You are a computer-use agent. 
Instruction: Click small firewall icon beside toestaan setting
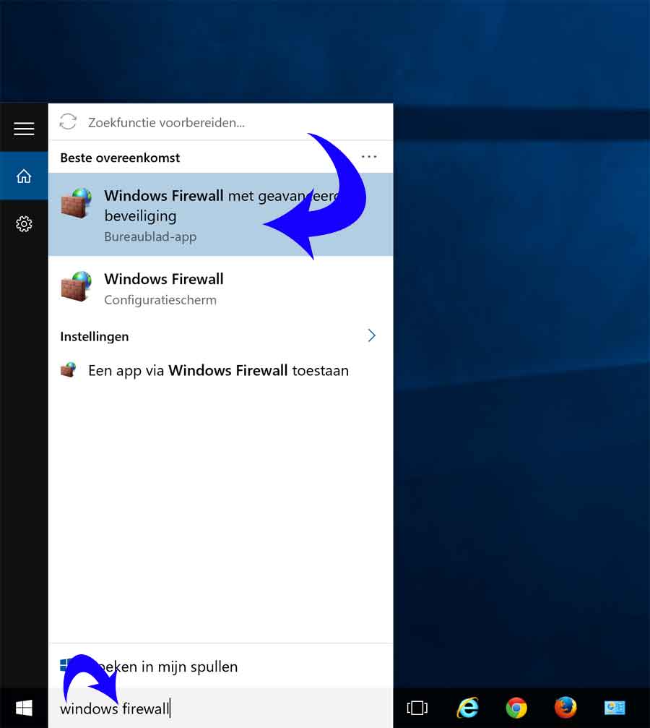point(68,370)
